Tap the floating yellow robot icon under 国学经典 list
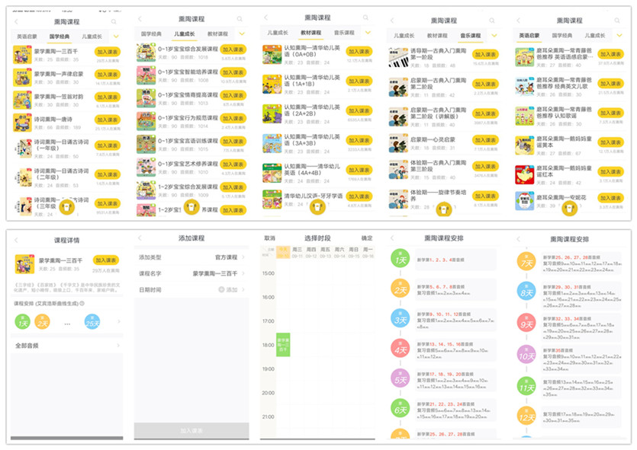The height and width of the screenshot is (450, 637). coord(68,207)
